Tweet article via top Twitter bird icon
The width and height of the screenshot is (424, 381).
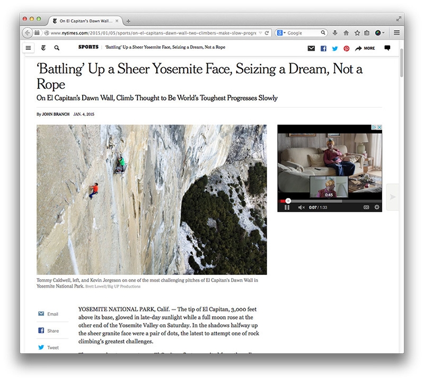coord(335,48)
